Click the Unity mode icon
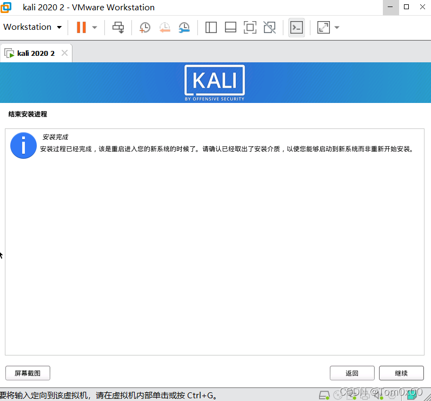 click(269, 27)
